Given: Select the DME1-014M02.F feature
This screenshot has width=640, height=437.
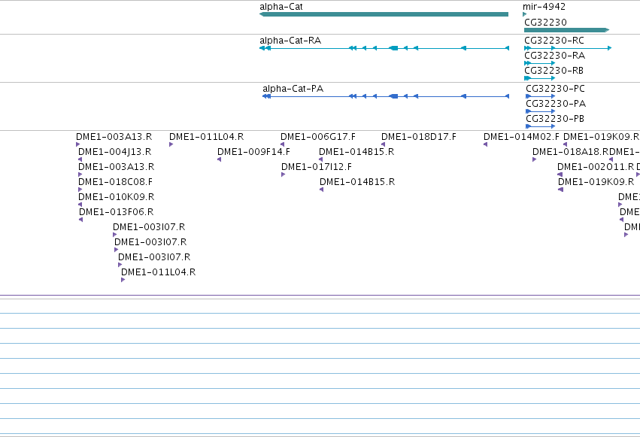Looking at the screenshot, I should coord(485,144).
